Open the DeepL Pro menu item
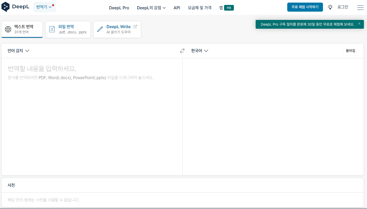 pos(119,8)
